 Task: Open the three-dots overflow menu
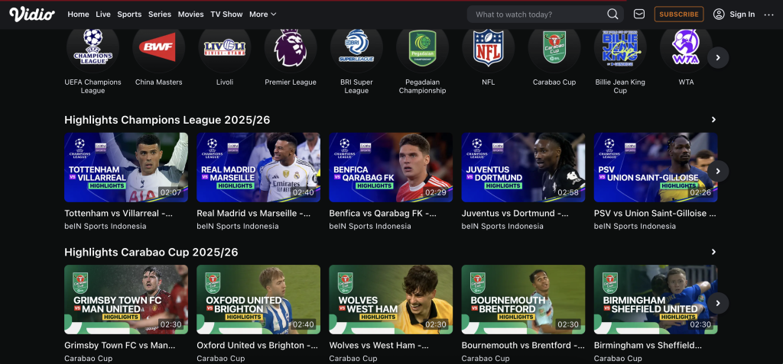[x=768, y=14]
